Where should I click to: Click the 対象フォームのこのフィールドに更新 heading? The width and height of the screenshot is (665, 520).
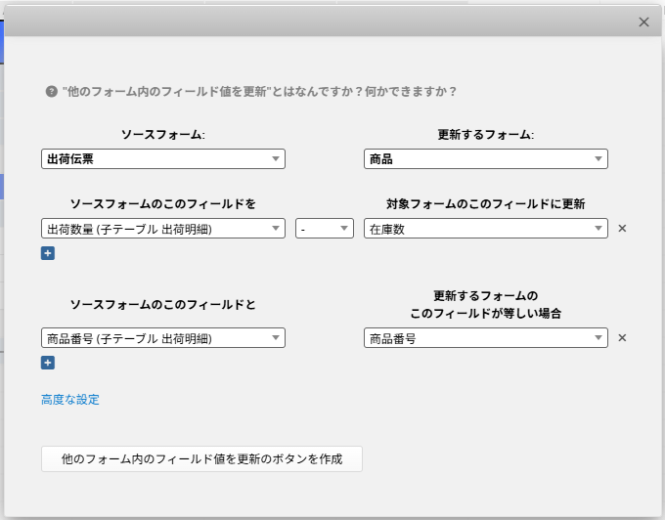(485, 203)
